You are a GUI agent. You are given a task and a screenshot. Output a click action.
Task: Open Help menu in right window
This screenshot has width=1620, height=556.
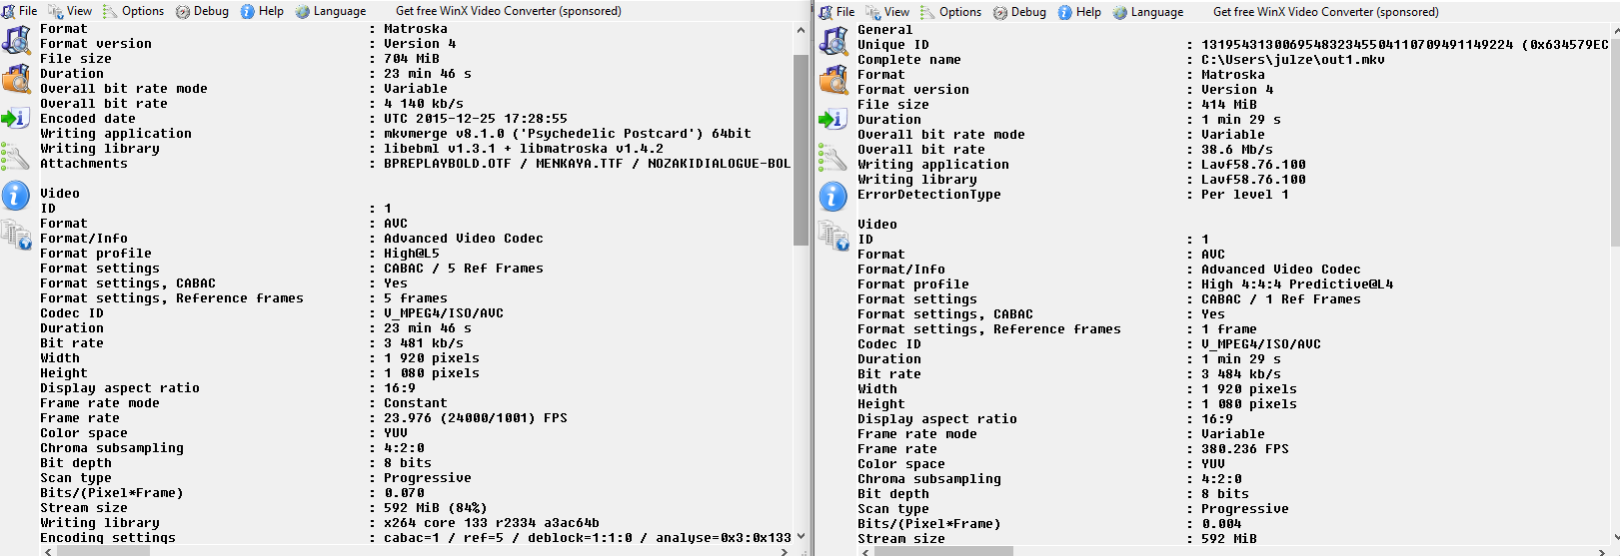coord(1079,12)
